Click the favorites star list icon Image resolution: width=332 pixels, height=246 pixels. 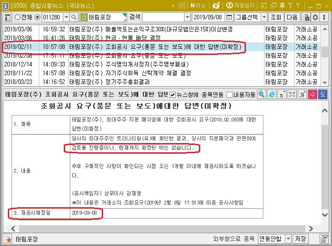click(x=8, y=239)
